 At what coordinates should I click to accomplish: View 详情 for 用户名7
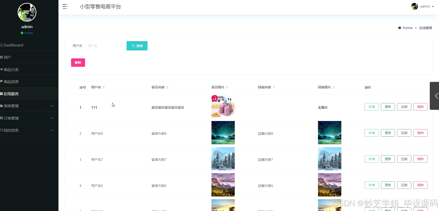point(372,159)
